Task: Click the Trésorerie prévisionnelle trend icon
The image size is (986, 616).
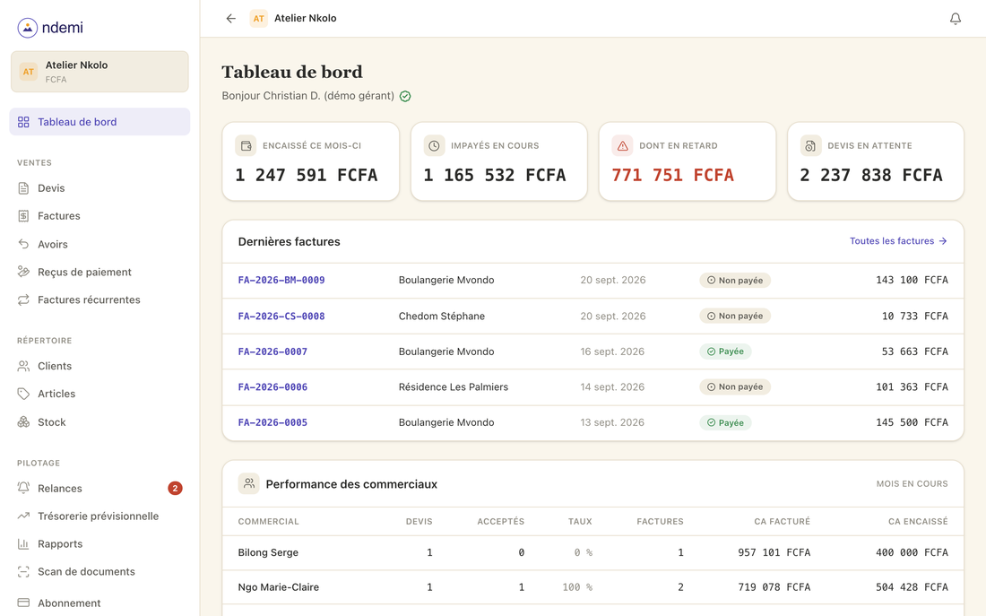Action: click(x=23, y=516)
